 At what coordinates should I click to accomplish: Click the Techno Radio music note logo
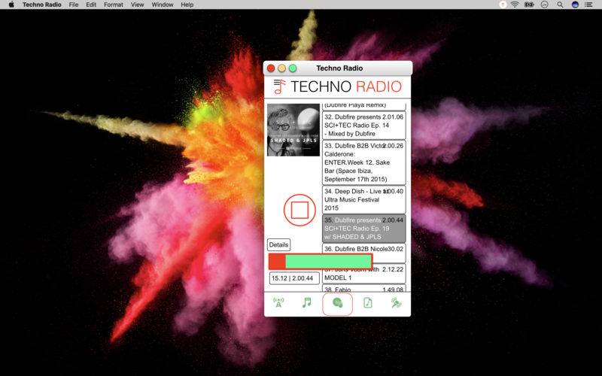point(279,86)
